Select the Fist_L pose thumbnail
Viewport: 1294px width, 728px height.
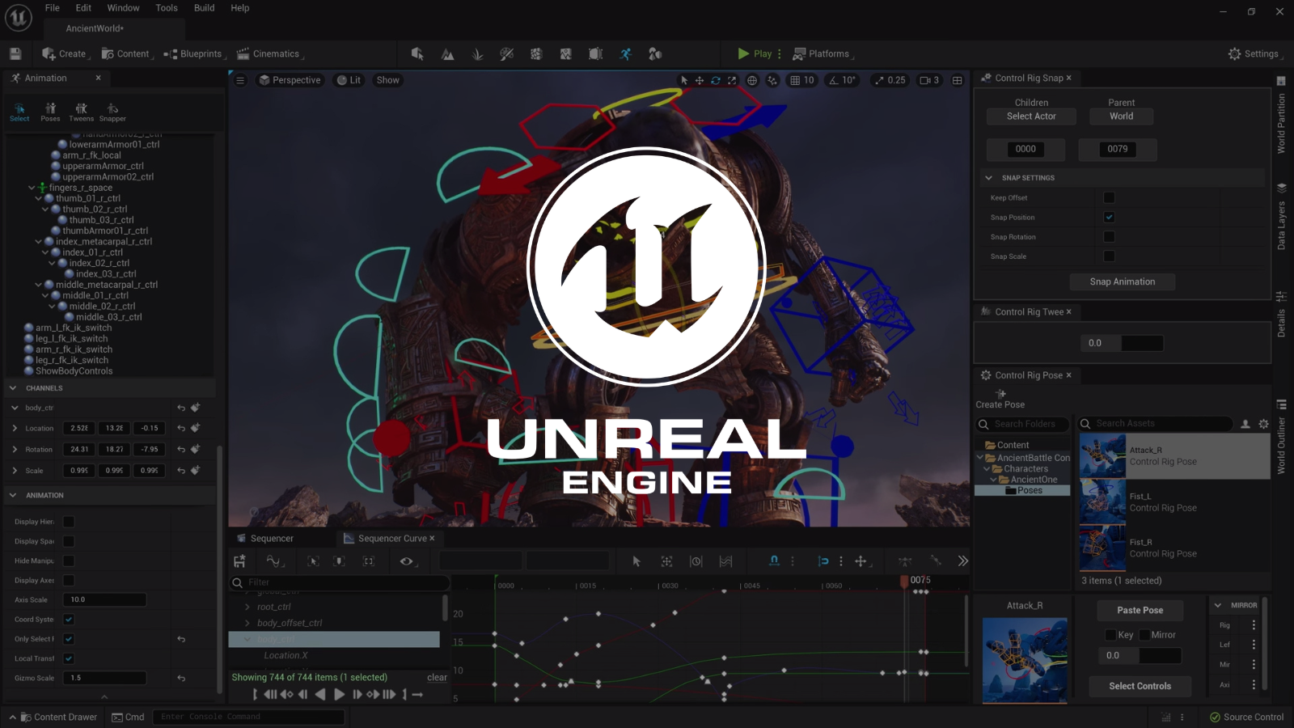[x=1102, y=502]
